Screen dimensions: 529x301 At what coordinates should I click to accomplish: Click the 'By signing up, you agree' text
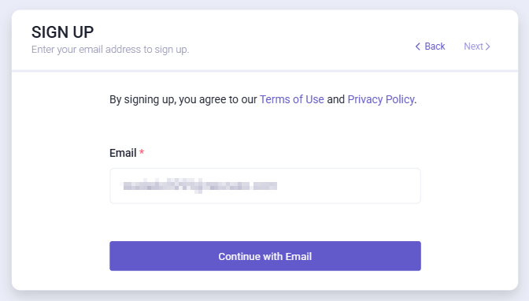coord(183,99)
